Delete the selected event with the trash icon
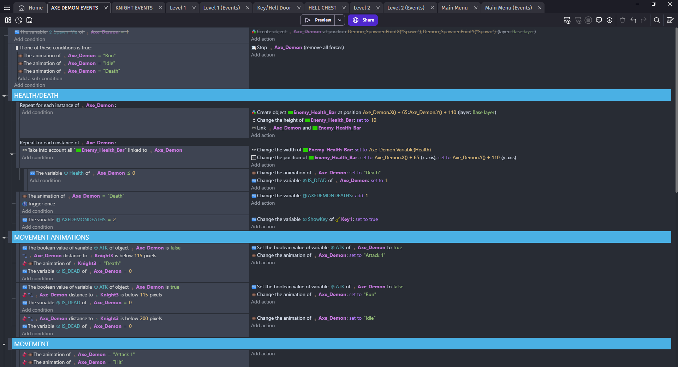The height and width of the screenshot is (367, 678). [623, 20]
